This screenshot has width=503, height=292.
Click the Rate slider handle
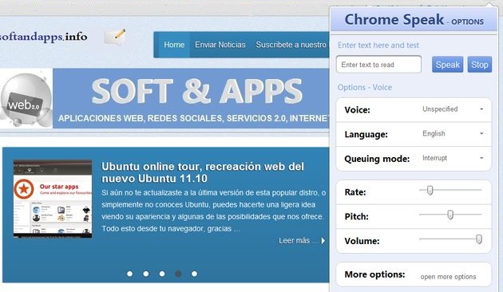tap(430, 191)
